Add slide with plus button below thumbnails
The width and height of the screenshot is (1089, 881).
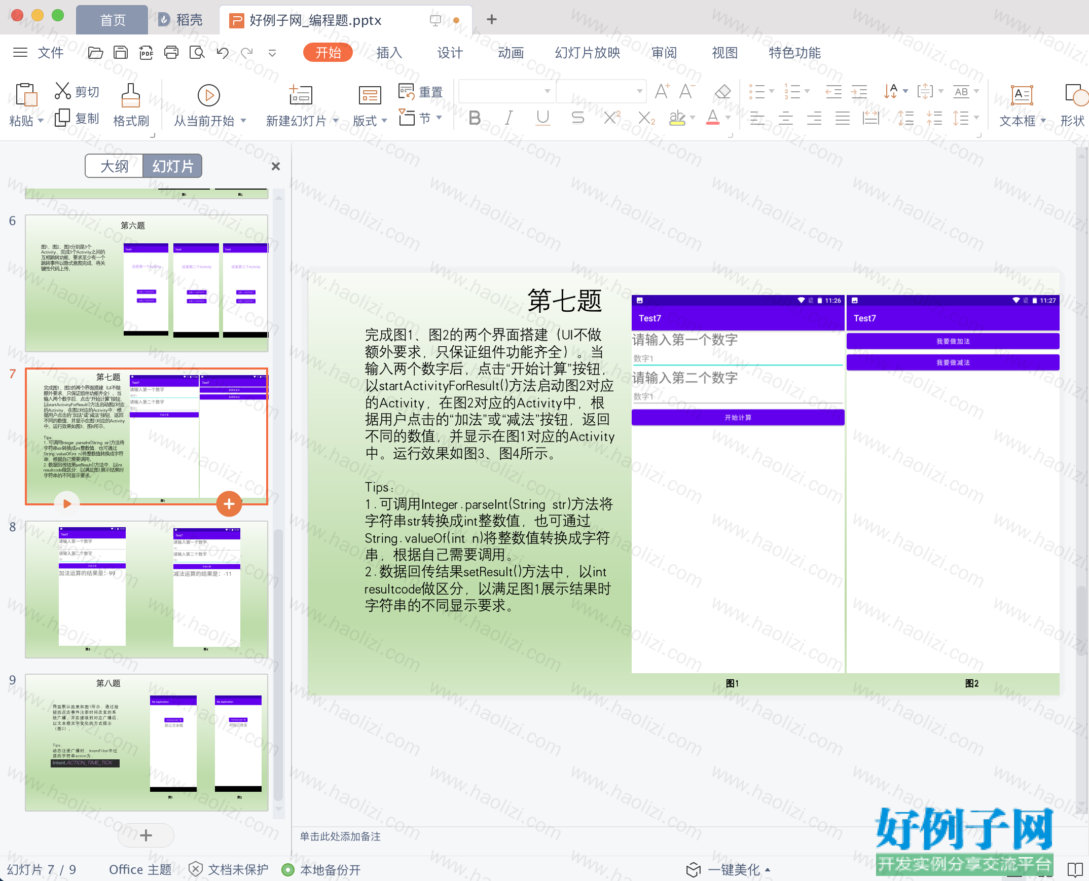(x=146, y=835)
